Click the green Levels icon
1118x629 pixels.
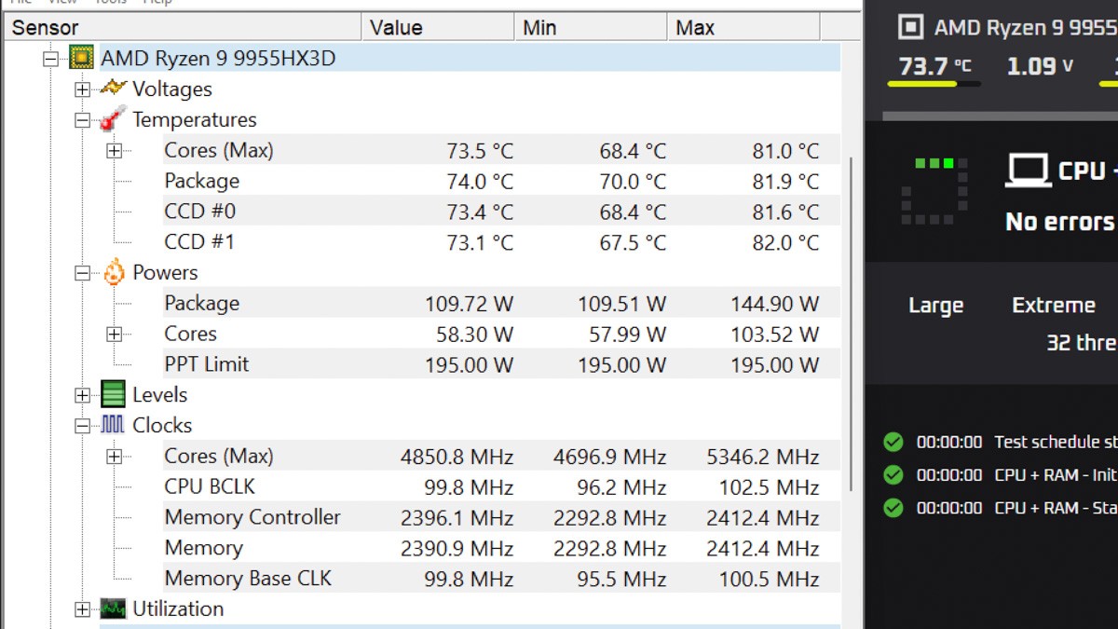tap(113, 394)
